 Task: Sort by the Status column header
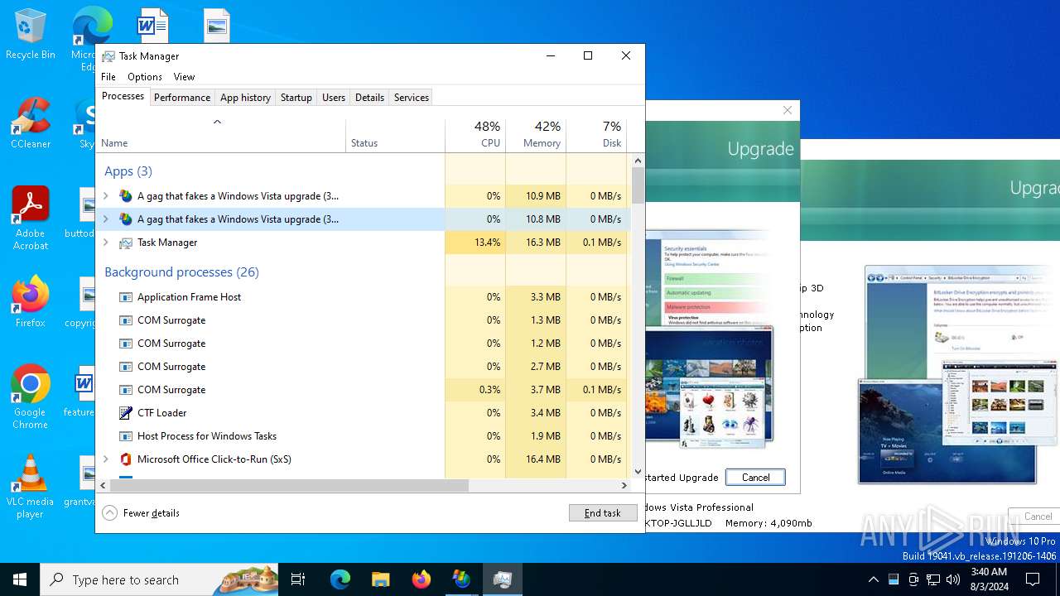tap(395, 135)
